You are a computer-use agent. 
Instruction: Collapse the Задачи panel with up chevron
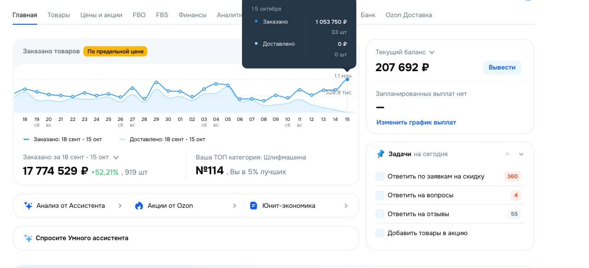[508, 154]
